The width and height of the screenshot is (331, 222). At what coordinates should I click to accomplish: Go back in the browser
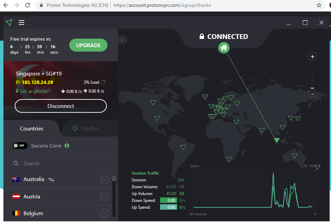[x=6, y=5]
